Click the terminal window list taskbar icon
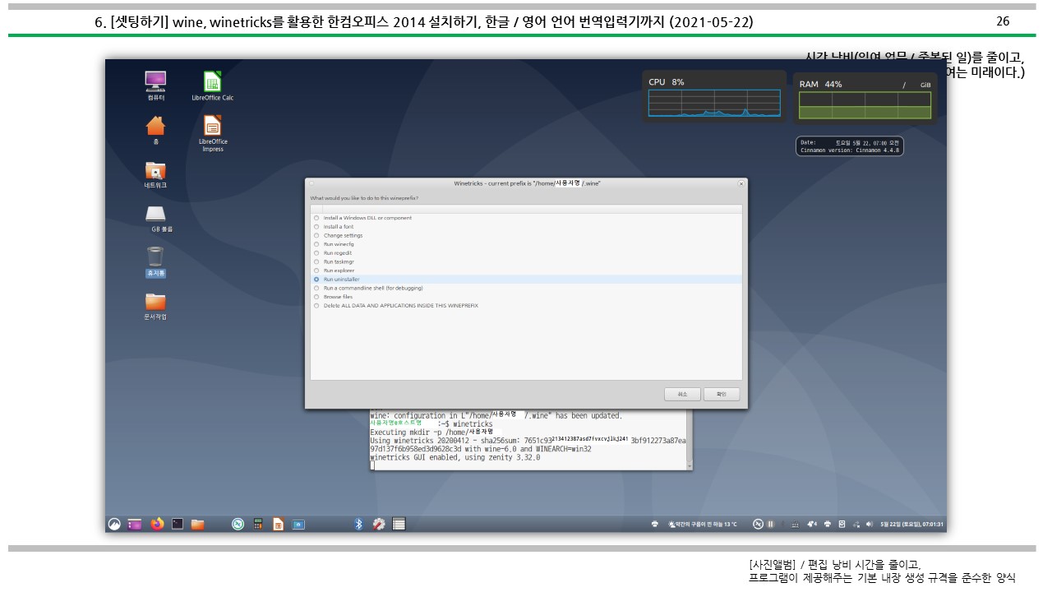1052x592 pixels. point(399,524)
